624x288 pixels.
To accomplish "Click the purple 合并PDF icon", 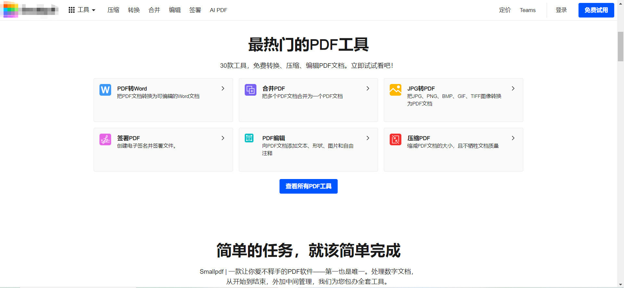I will click(250, 90).
